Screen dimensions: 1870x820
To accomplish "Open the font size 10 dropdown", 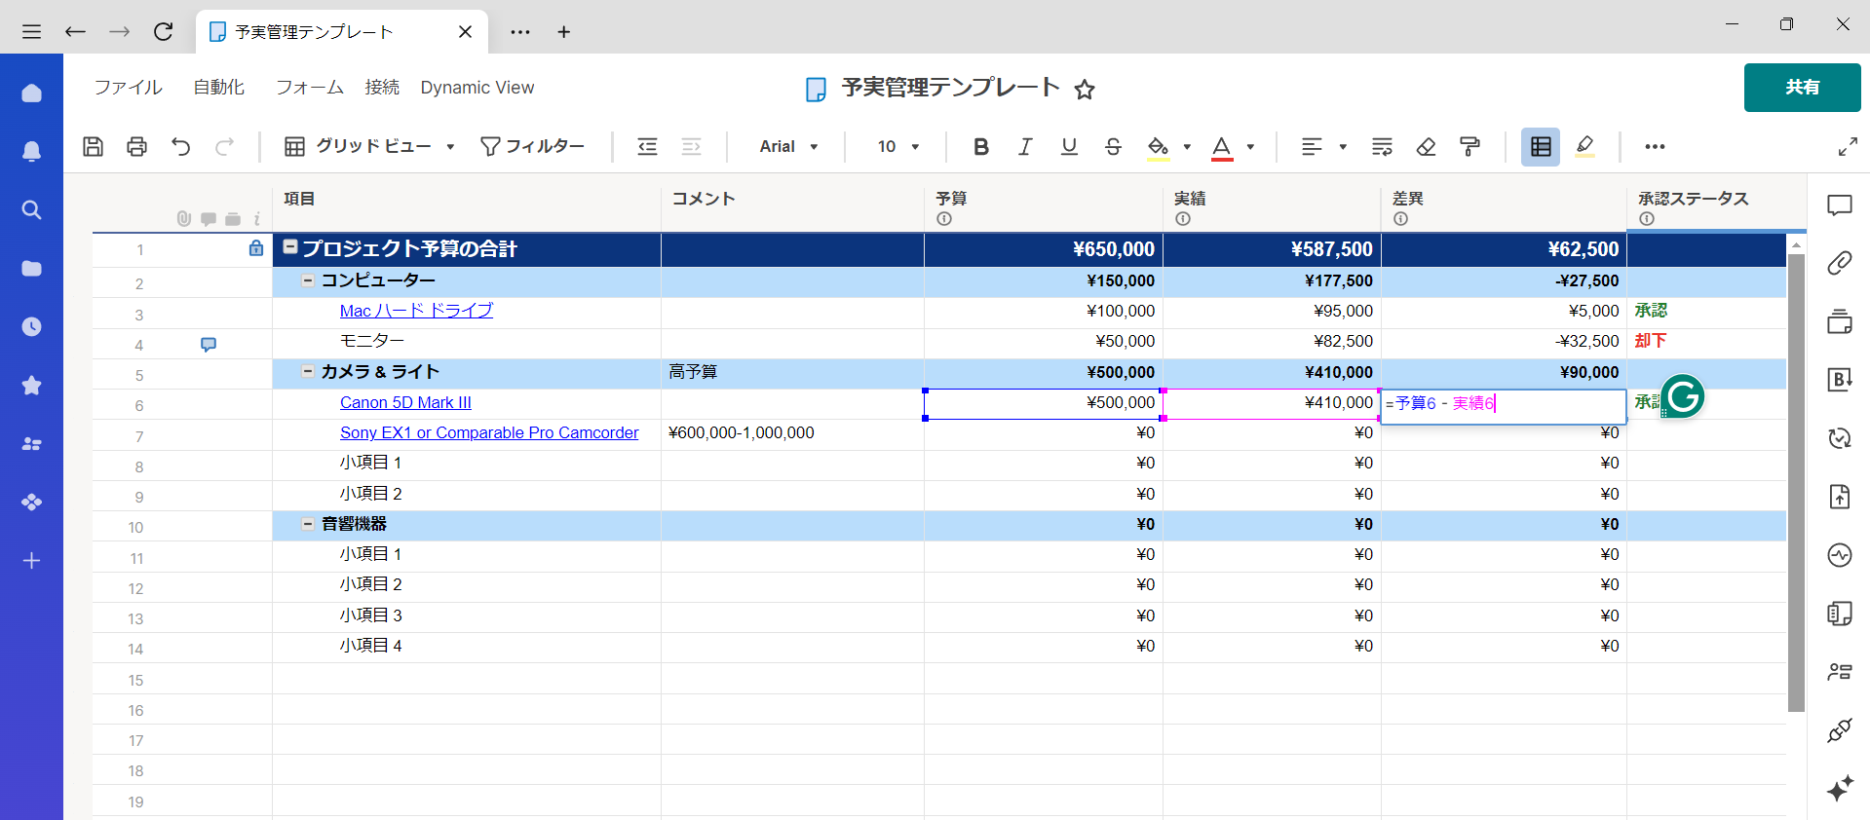I will 898,146.
